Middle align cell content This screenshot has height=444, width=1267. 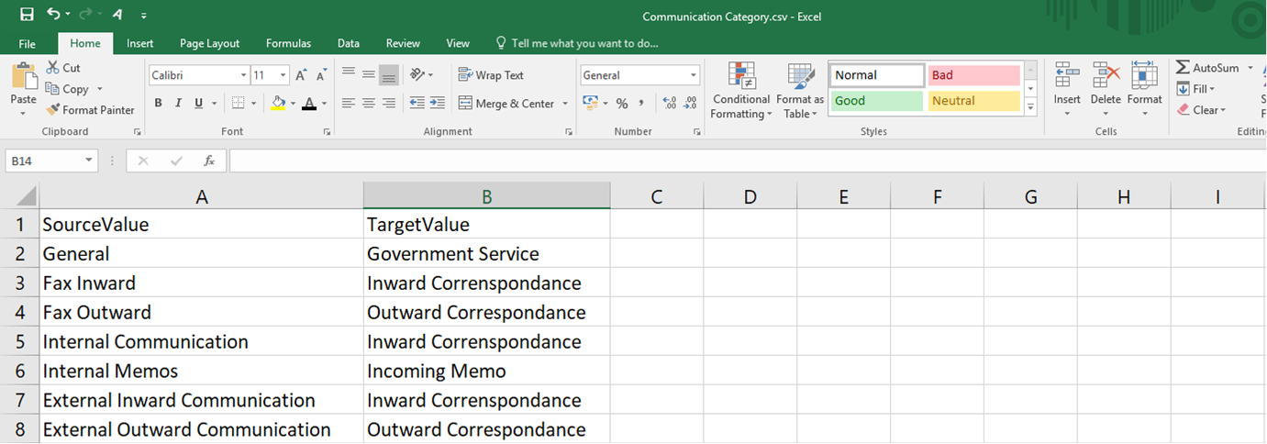pos(368,74)
